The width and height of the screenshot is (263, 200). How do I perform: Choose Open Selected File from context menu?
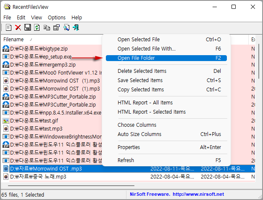click(166, 40)
